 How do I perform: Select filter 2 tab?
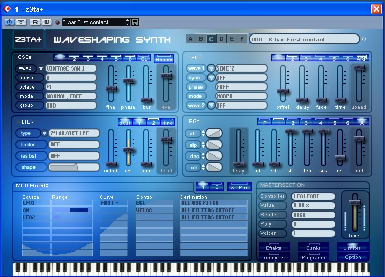point(154,122)
